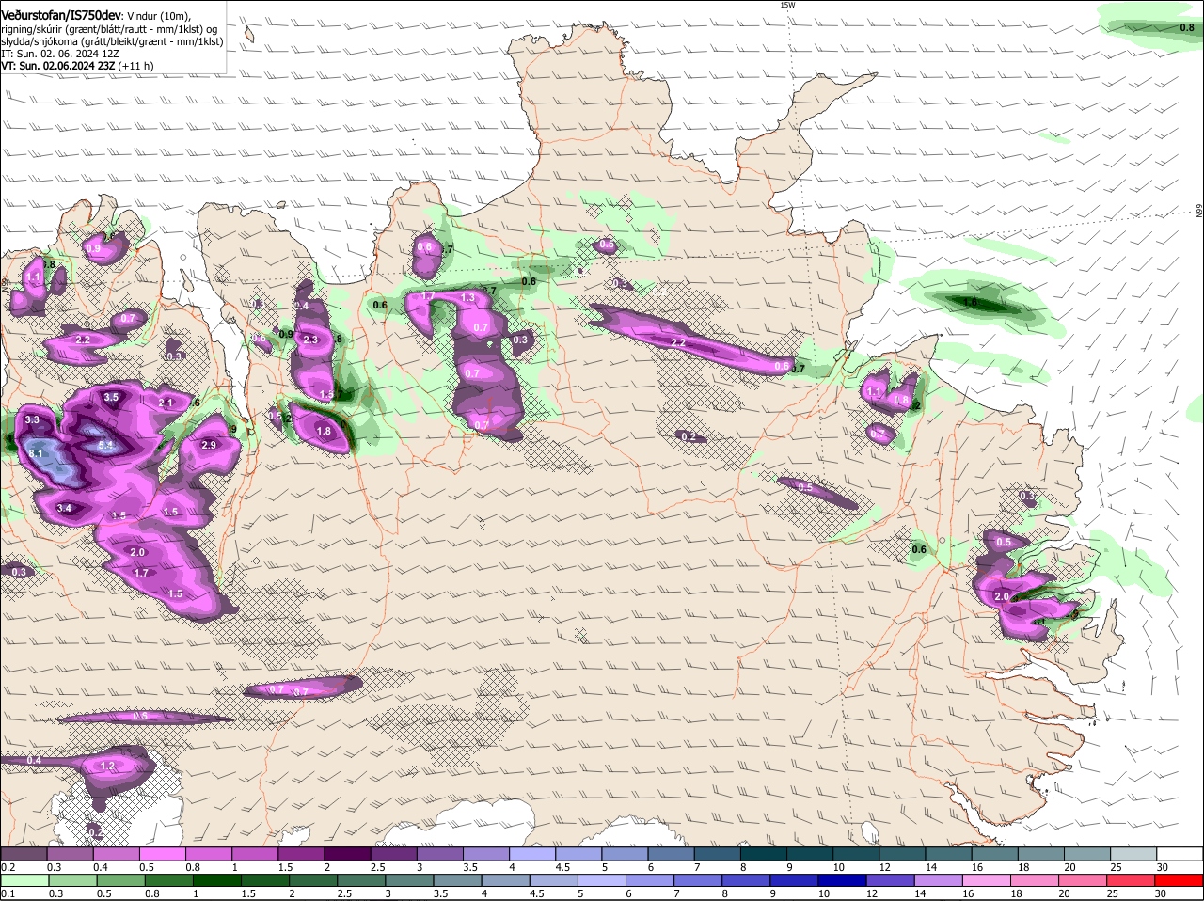Select the 1.2 precipitation value label
This screenshot has height=901, width=1204.
click(x=107, y=767)
